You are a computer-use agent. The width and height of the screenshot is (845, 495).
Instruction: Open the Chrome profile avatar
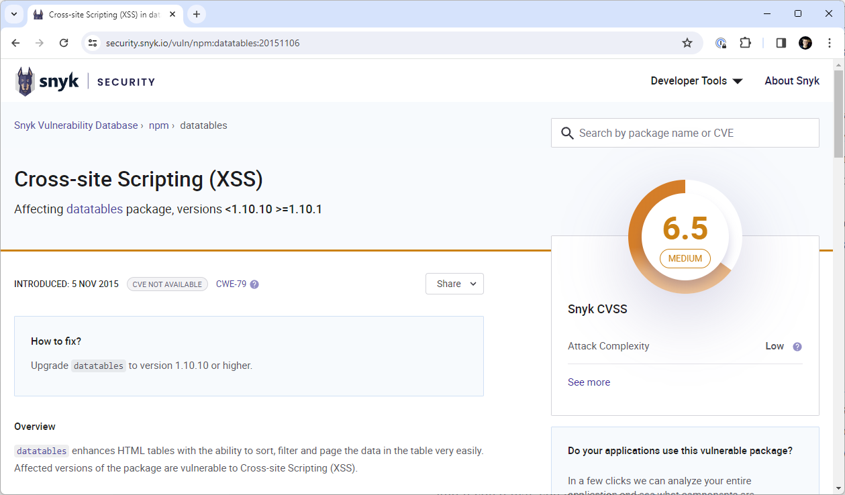click(805, 43)
